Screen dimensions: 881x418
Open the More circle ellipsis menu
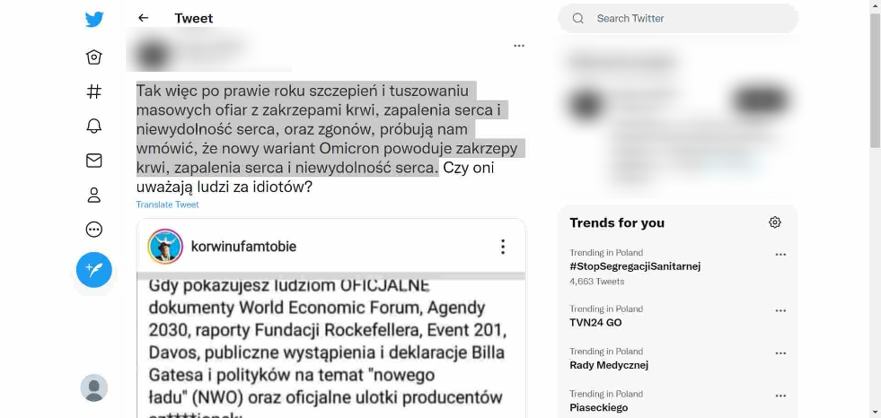93,229
